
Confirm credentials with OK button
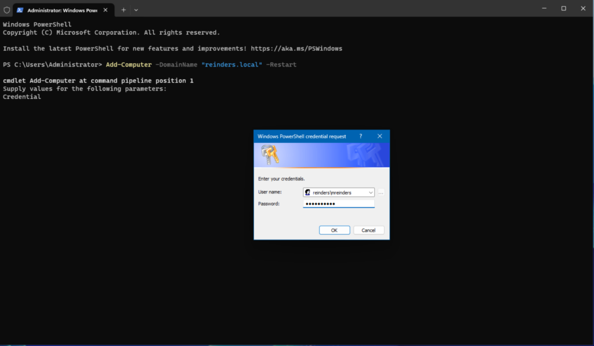(x=334, y=230)
